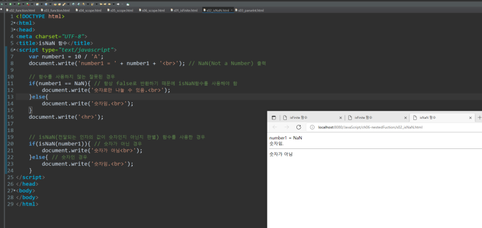
Task: Collapse the html tag fold on line 2
Action: pyautogui.click(x=14, y=23)
